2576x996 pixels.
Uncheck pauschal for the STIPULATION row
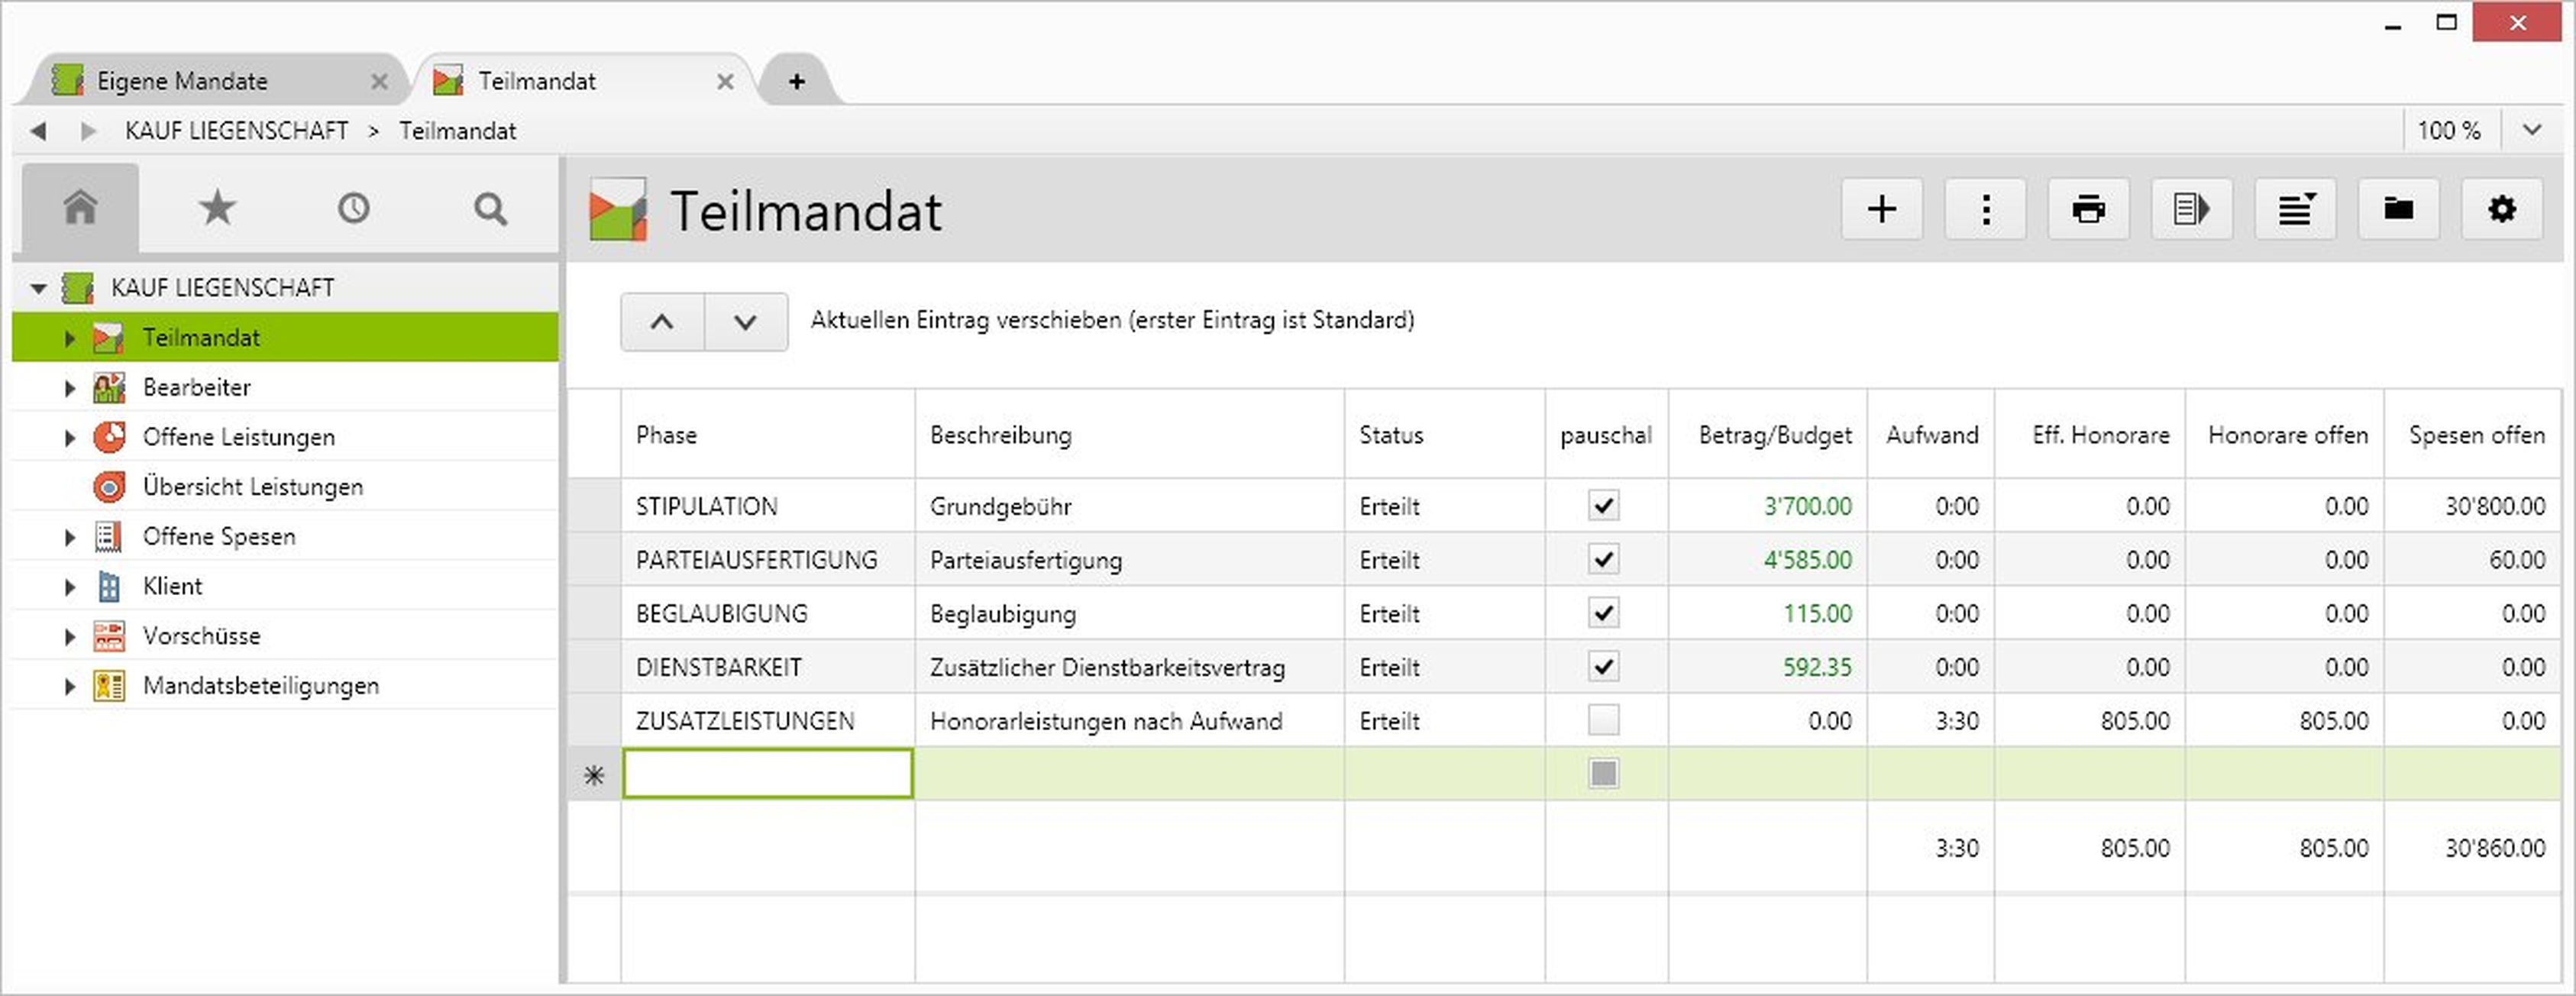(1603, 506)
